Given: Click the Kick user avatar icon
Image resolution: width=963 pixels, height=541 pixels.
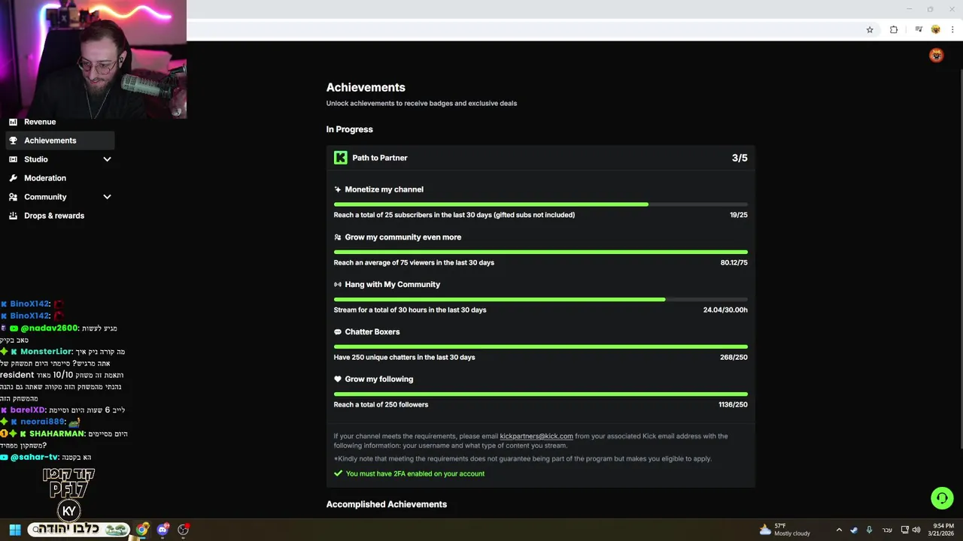Looking at the screenshot, I should tap(936, 56).
